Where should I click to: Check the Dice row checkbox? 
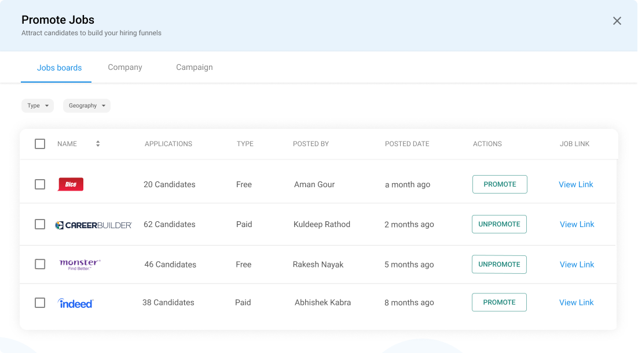40,184
